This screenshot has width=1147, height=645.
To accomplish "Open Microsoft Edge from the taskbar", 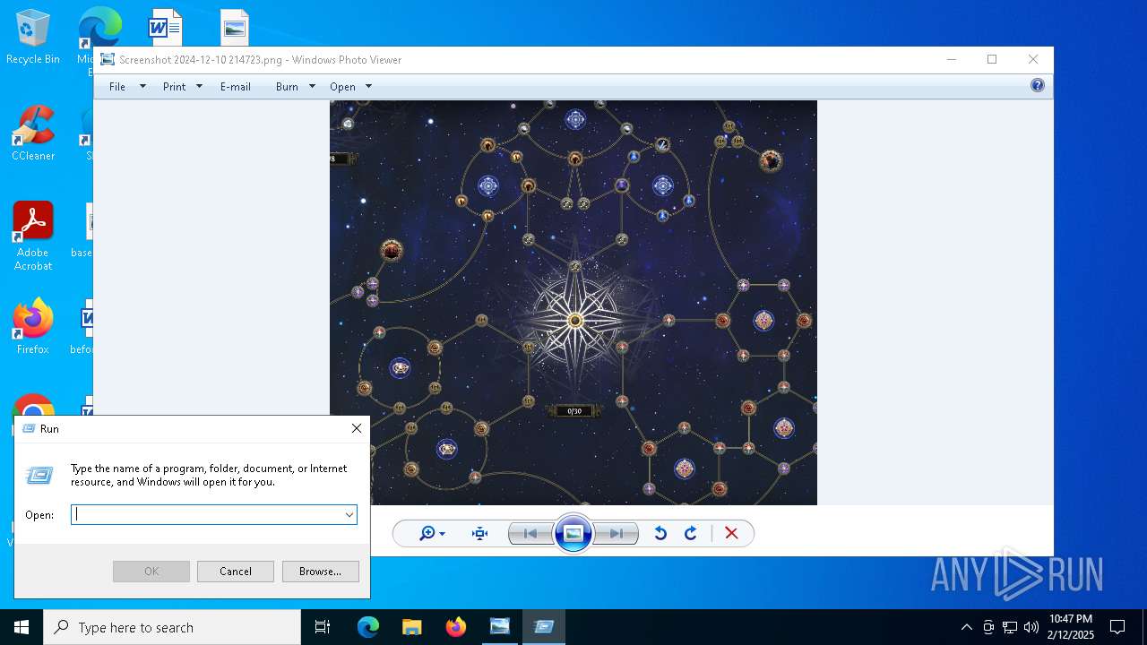I will point(368,627).
